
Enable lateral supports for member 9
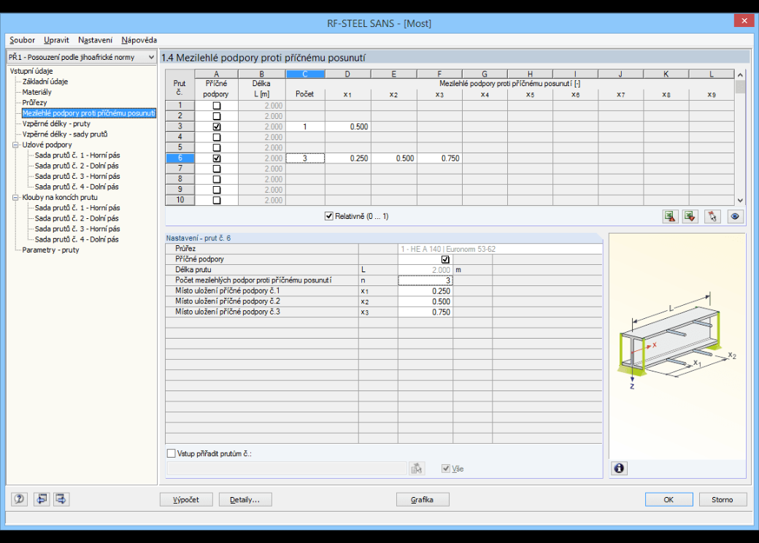tap(216, 190)
